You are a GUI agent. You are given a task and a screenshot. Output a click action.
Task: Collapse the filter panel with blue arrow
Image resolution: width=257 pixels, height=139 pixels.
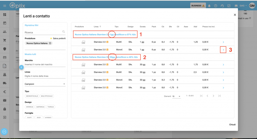(21, 67)
